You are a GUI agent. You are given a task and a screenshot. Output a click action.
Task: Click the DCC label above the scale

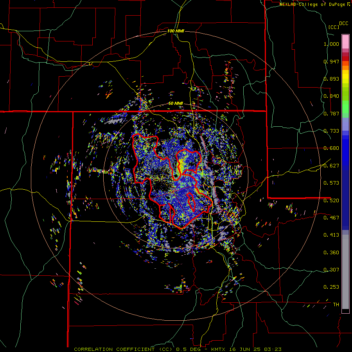click(344, 23)
